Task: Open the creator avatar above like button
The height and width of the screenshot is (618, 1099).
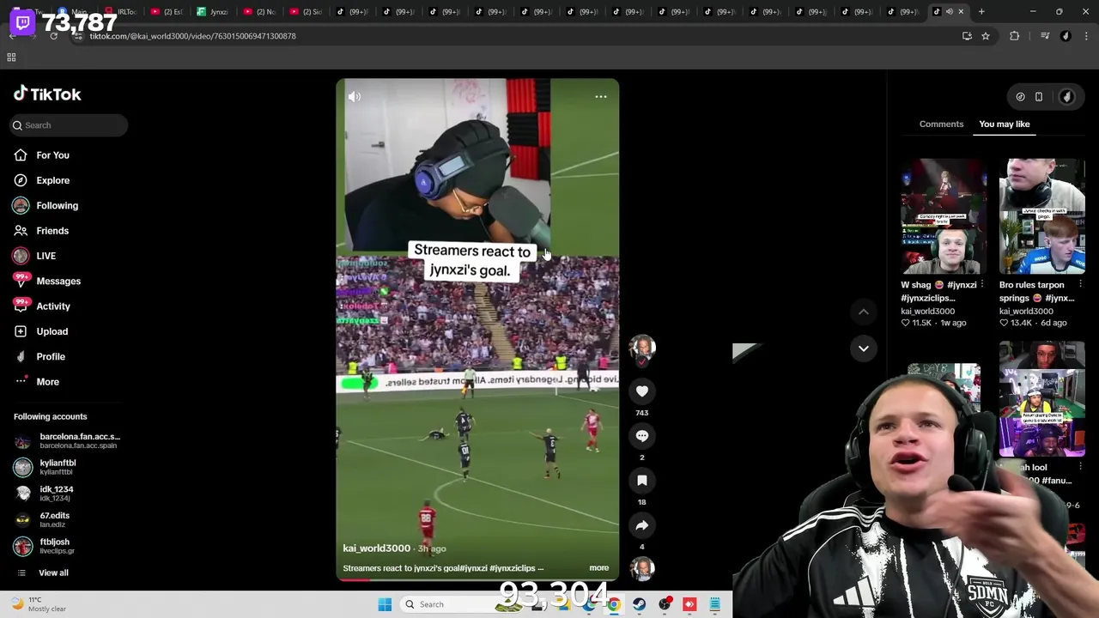Action: tap(642, 348)
